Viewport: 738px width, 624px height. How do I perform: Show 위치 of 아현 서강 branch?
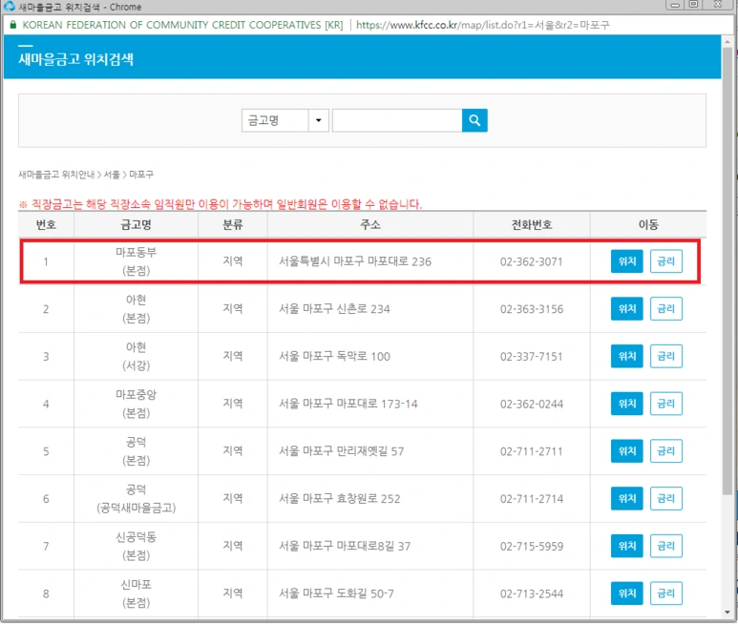[626, 356]
